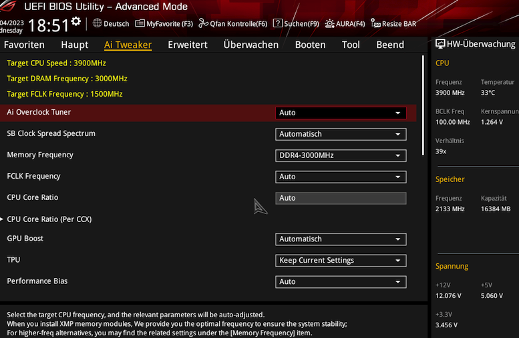Screen dimensions: 519x338
Task: Open Qfan Kontrolle fan icon
Action: pos(203,23)
